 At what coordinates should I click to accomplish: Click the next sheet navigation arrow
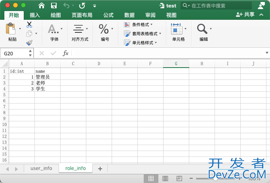[x=16, y=169]
